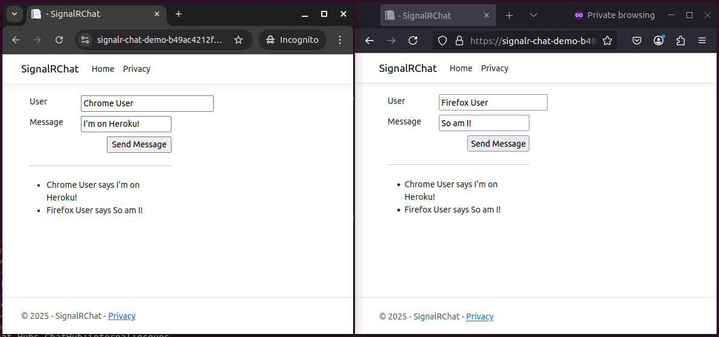The image size is (719, 337).
Task: Expand Firefox's list all tabs chevron
Action: tap(533, 15)
